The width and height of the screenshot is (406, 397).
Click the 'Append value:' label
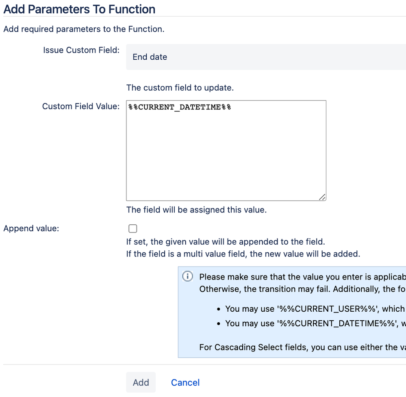coord(31,228)
